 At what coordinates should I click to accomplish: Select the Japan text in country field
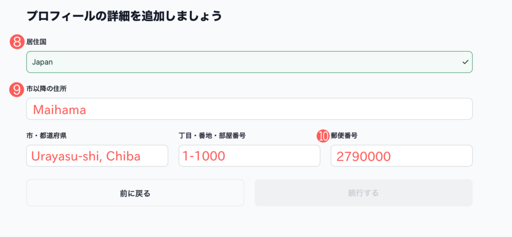click(42, 62)
